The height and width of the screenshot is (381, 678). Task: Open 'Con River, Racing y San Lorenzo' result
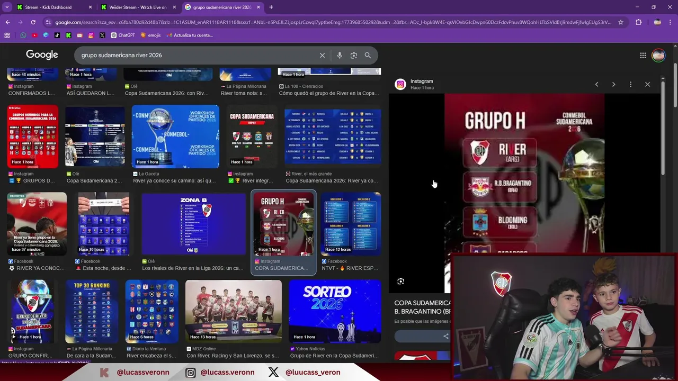tap(233, 356)
